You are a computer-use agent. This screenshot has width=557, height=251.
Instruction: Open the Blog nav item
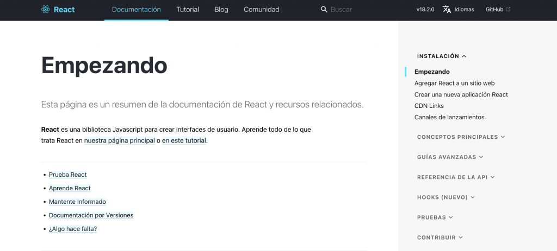tap(221, 9)
